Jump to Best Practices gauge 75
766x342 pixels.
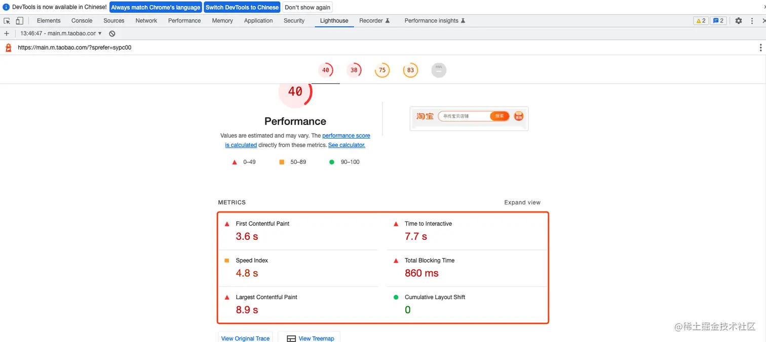[x=382, y=70]
